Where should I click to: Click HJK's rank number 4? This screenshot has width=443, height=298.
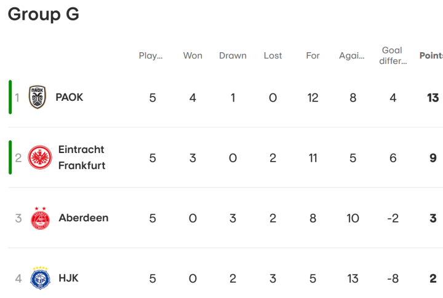coord(18,278)
